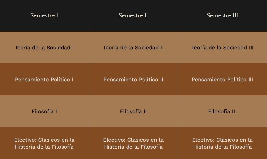The image size is (267, 159).
Task: Click the Teoría de la Sociedad III cell
Action: point(222,48)
